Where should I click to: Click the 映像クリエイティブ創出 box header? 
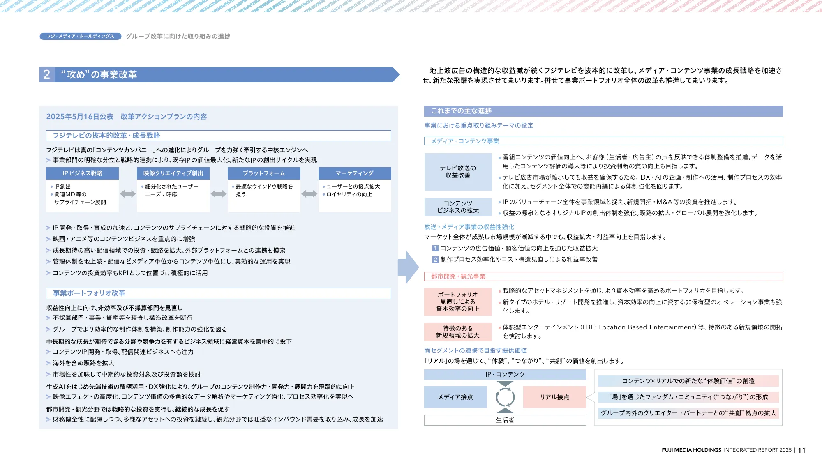[173, 173]
